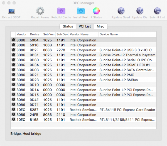
Task: Click the Sub Dev column header
Action: point(62,35)
